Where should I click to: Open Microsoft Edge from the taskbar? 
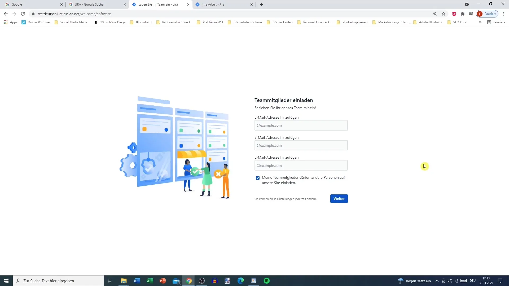[241, 281]
